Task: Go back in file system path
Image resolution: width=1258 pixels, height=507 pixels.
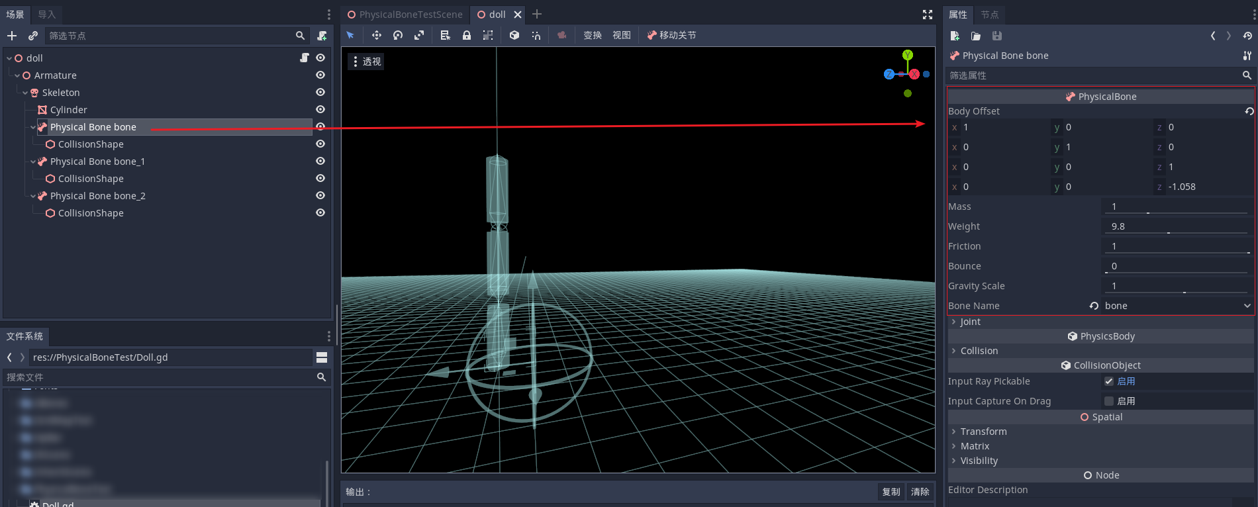Action: tap(9, 357)
